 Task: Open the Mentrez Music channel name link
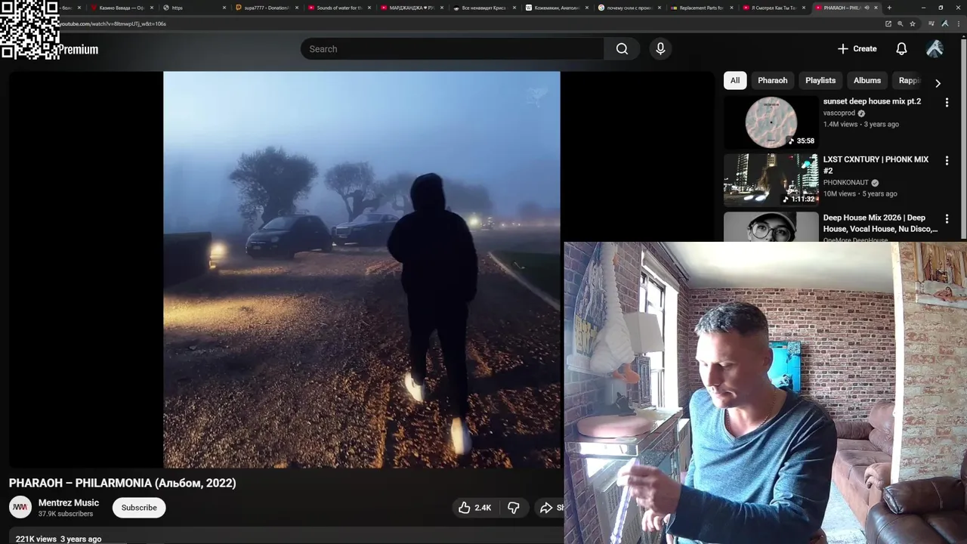coord(69,502)
